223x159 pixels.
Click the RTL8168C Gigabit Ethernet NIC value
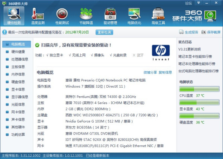114,146
